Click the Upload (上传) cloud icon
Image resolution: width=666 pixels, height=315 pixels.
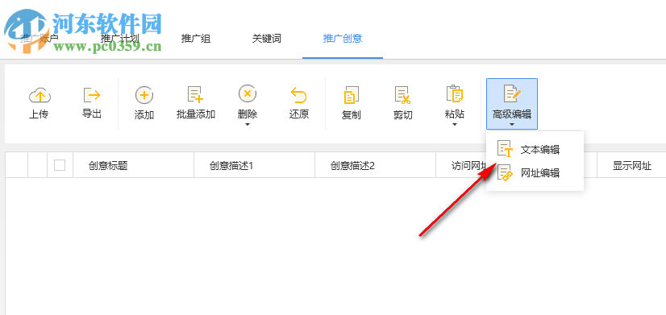point(40,95)
